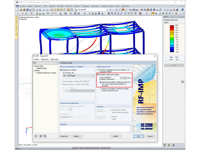Select the Deformace z RFEMu radio button
The image size is (200, 150).
(x=61, y=70)
